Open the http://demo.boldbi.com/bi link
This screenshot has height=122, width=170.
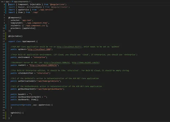tap(86, 62)
